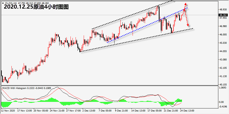Select the upward red arrow head
Viewport: 229px width, 114px height.
pos(185,4)
